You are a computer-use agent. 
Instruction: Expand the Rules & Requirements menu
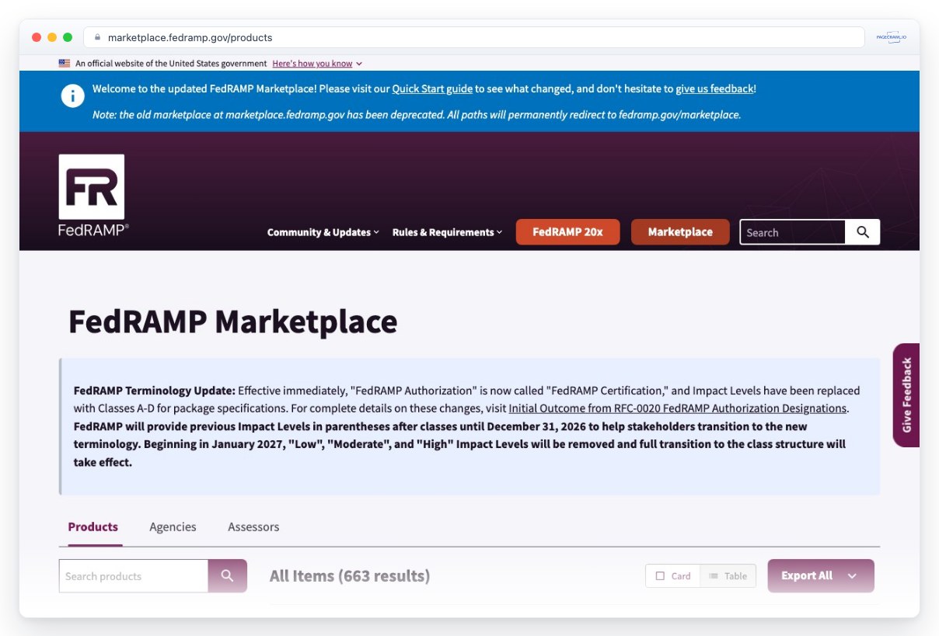coord(447,232)
